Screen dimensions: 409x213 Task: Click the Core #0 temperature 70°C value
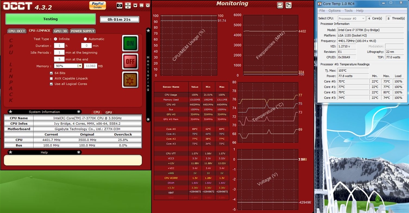click(353, 82)
